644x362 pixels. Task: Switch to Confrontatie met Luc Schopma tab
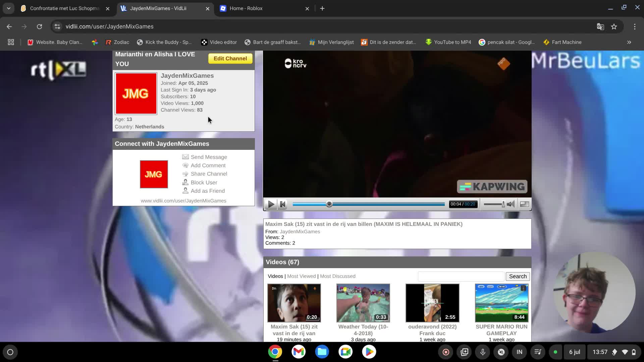point(65,8)
